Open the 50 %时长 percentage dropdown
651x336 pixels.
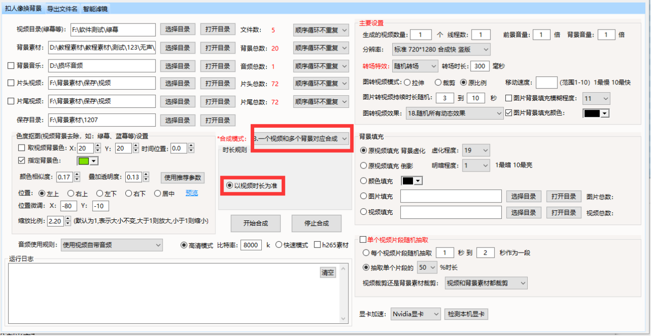tap(427, 267)
